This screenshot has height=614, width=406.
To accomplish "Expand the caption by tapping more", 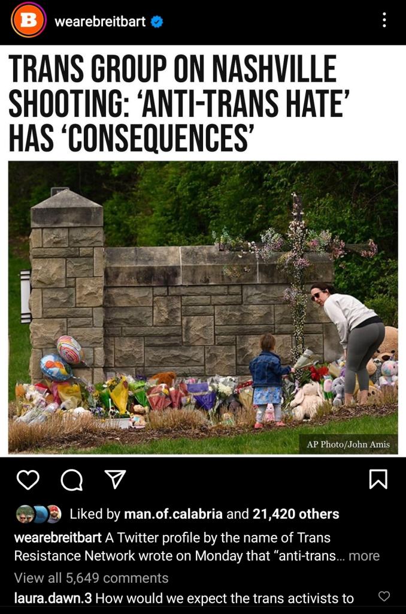I will 364,556.
